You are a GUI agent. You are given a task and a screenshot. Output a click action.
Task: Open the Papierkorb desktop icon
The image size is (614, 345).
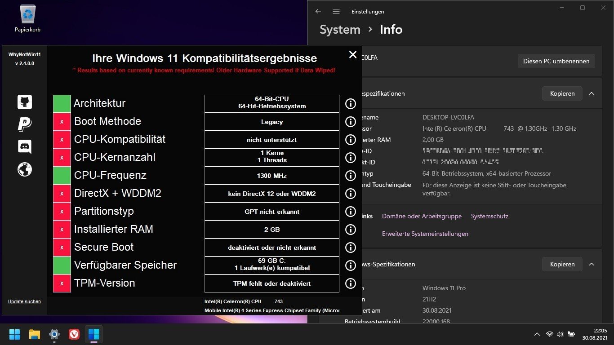point(27,19)
